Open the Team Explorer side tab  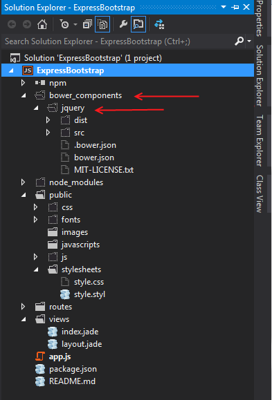pos(260,140)
